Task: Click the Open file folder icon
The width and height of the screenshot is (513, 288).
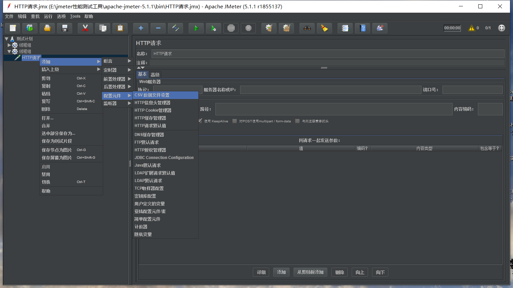Action: coord(47,28)
